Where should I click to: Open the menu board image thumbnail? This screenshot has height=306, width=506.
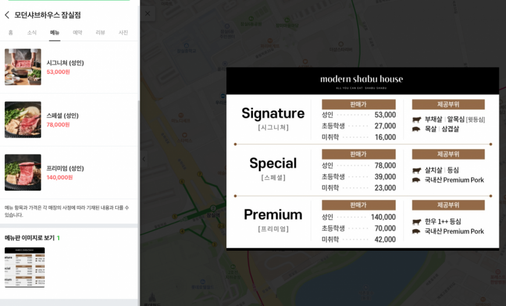tap(25, 267)
